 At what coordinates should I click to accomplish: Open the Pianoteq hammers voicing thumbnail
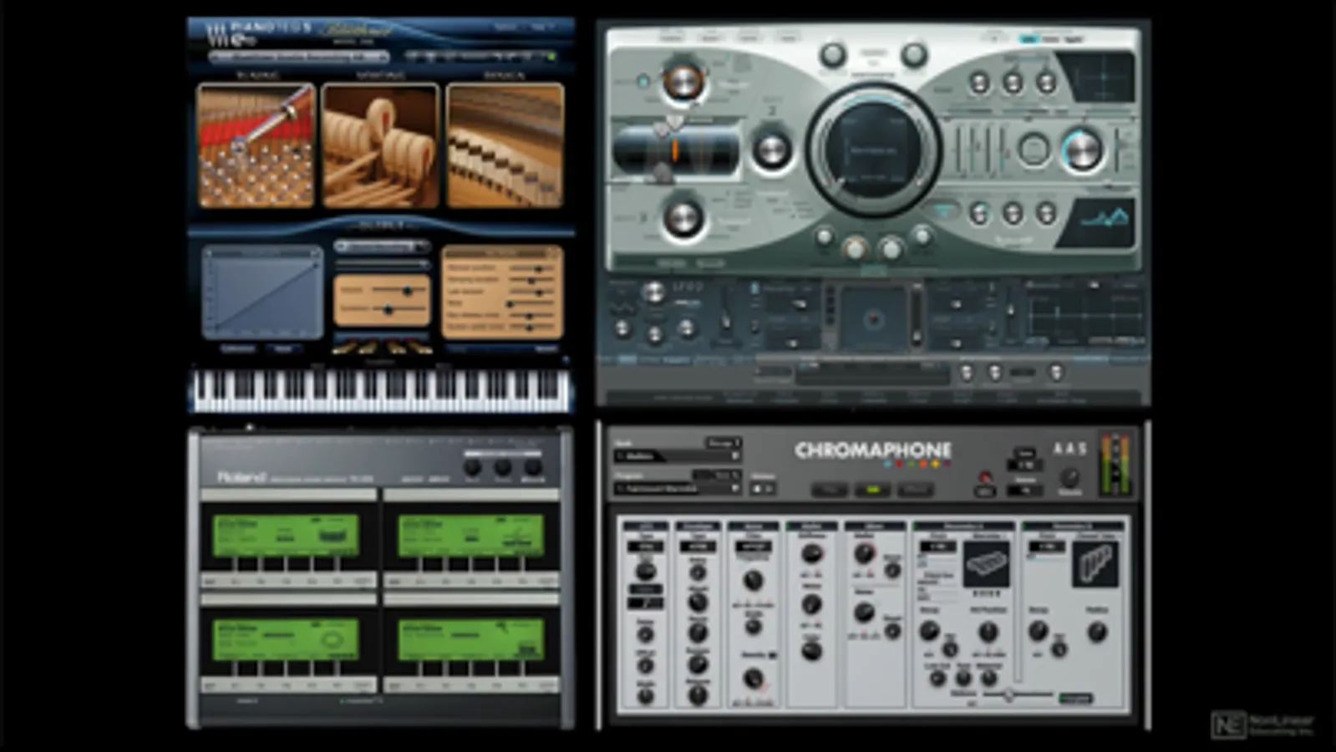point(380,145)
